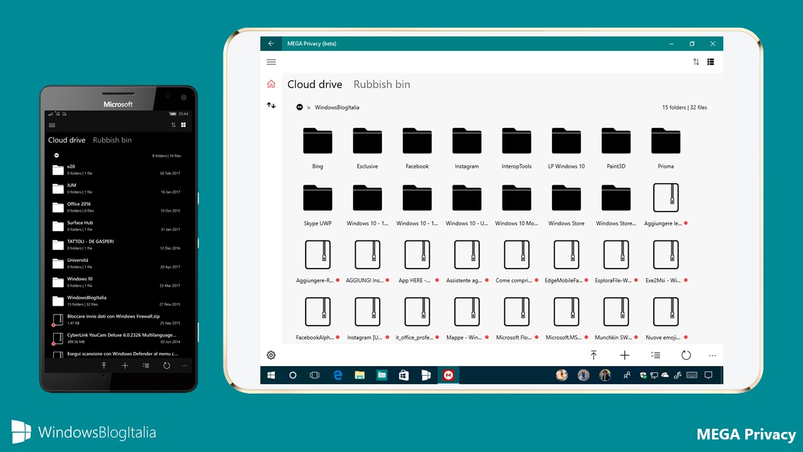Select WindowsBlogItalia breadcrumb in tablet window
Viewport: 803px width, 452px height.
pos(337,107)
